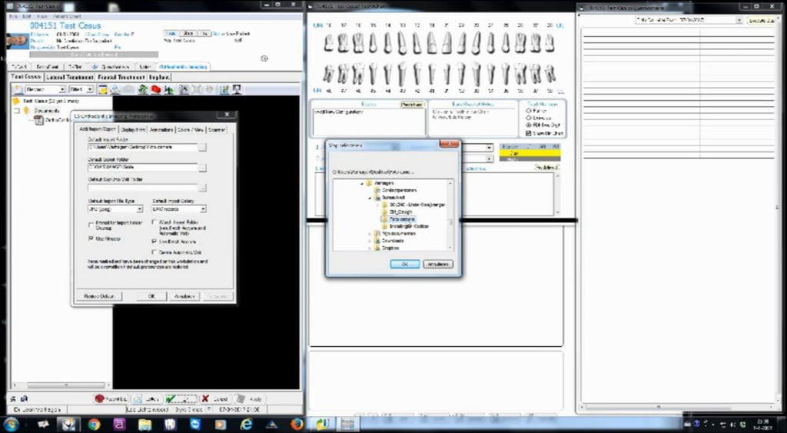Expand the 'Downloads' folder in the tree
Image resolution: width=787 pixels, height=433 pixels.
click(x=370, y=241)
